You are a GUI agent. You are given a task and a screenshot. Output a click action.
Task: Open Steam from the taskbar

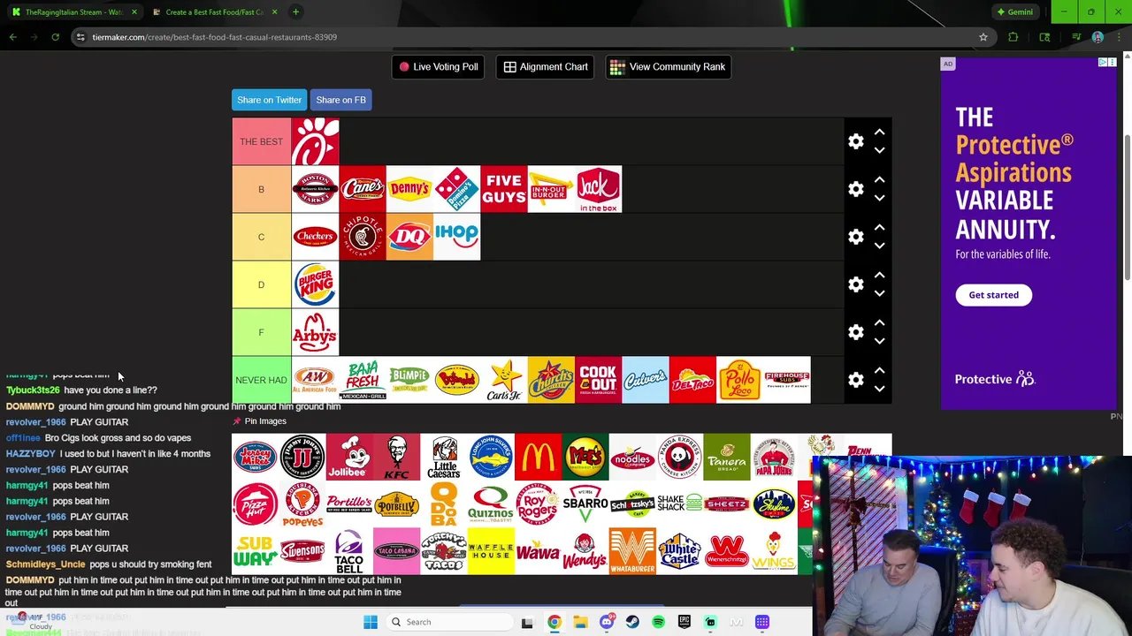pos(632,622)
